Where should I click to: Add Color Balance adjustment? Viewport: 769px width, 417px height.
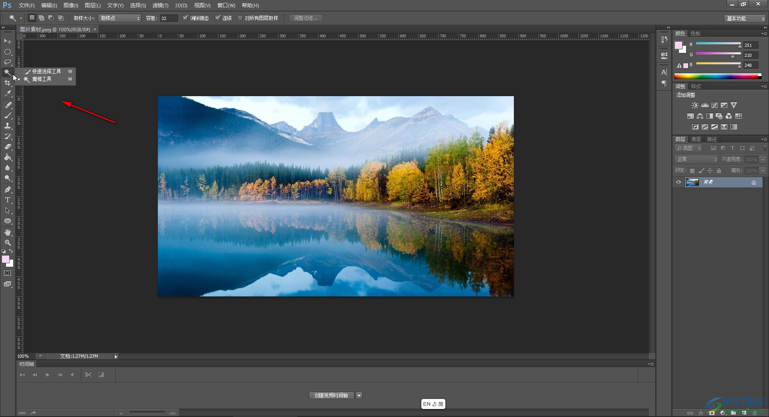pyautogui.click(x=700, y=116)
